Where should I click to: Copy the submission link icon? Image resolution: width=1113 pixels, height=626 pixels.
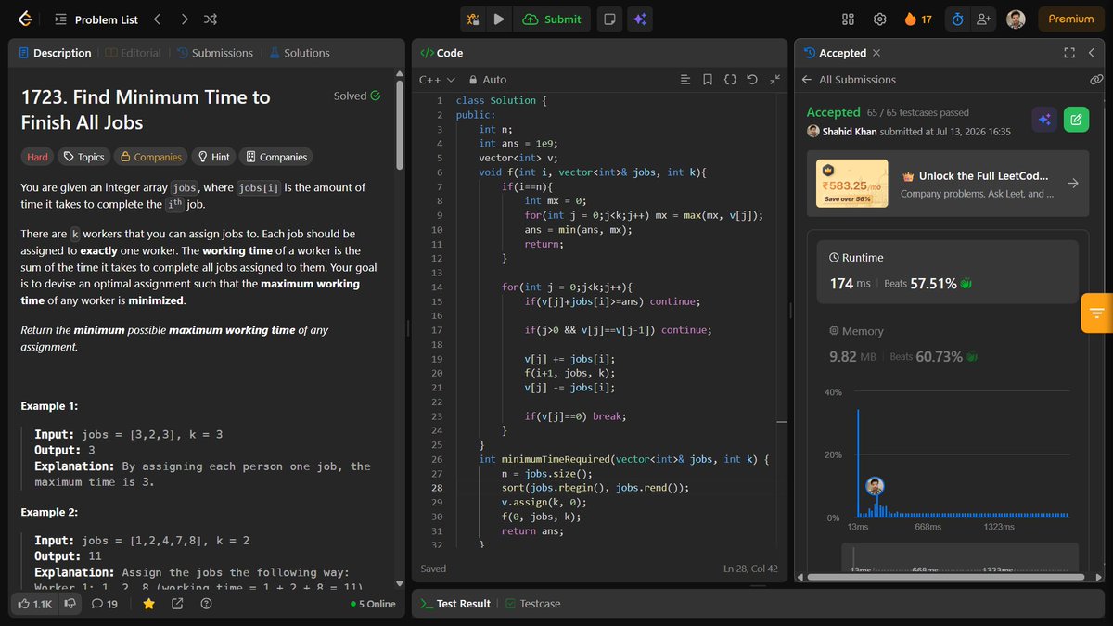[x=1096, y=80]
